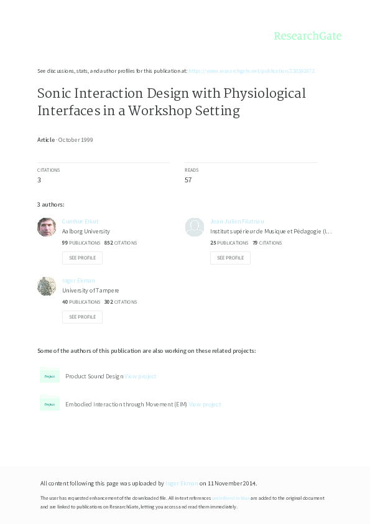Open Inger Ekman link in upload notice

coord(180,483)
